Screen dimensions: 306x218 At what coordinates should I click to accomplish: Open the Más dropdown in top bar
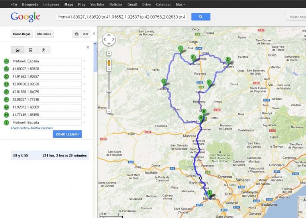[180, 4]
